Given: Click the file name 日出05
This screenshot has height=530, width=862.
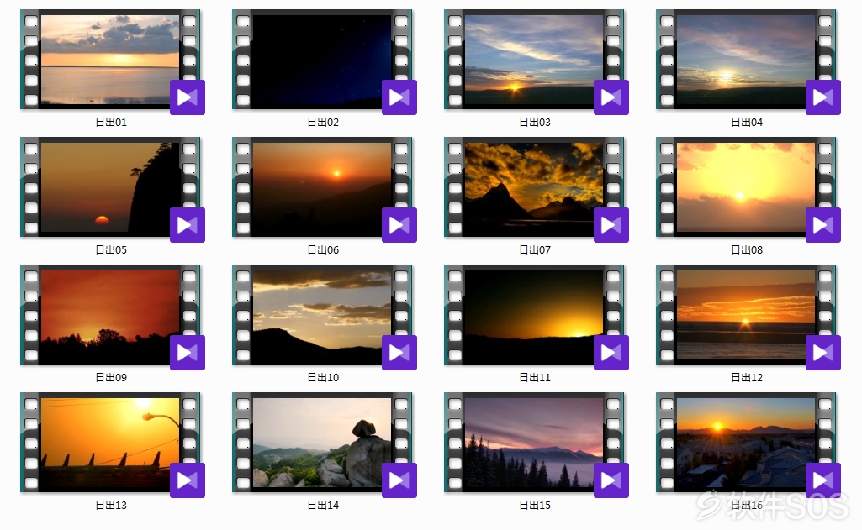Looking at the screenshot, I should click(x=111, y=250).
